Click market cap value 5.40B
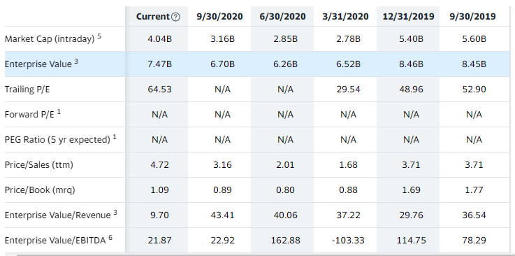Image resolution: width=515 pixels, height=256 pixels. point(411,38)
